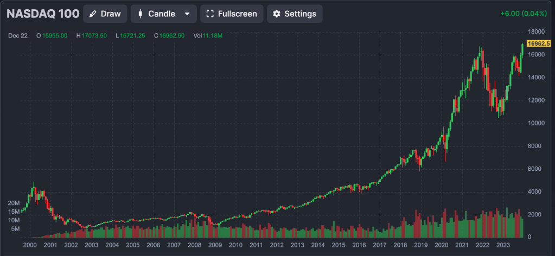Click the Draw text label
The height and width of the screenshot is (256, 555).
coord(111,14)
